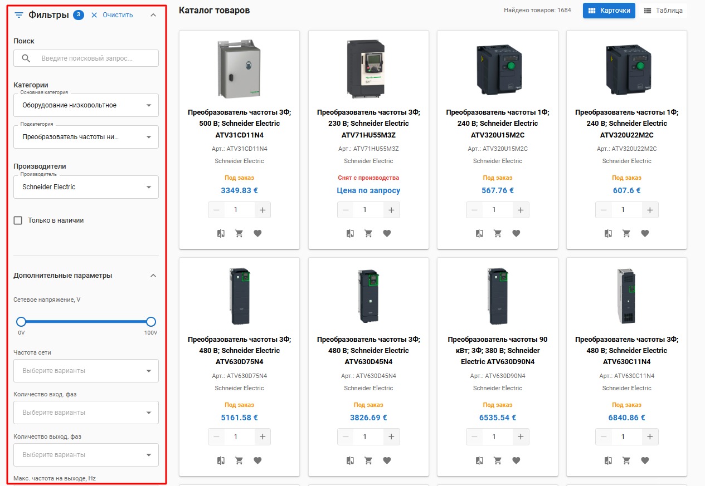Open product title link for ATV320U15M2C
This screenshot has height=486, width=705.
coord(497,123)
